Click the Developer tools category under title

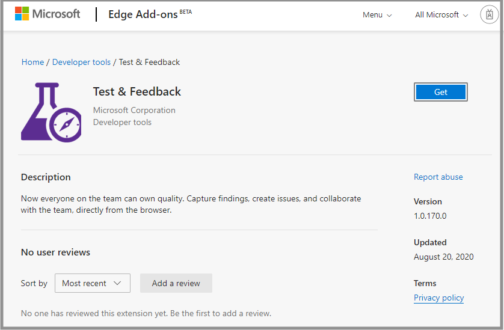(x=122, y=122)
